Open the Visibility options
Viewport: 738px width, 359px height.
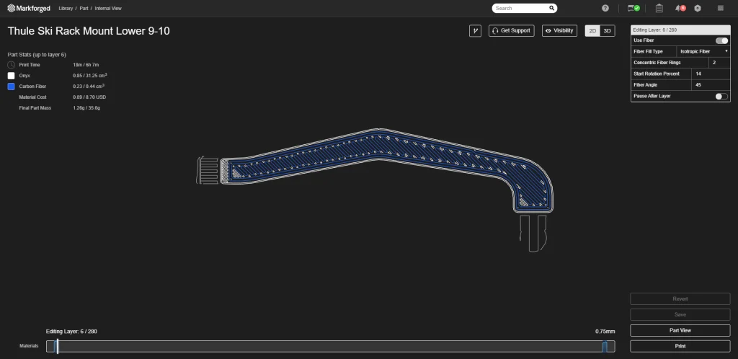click(x=559, y=31)
